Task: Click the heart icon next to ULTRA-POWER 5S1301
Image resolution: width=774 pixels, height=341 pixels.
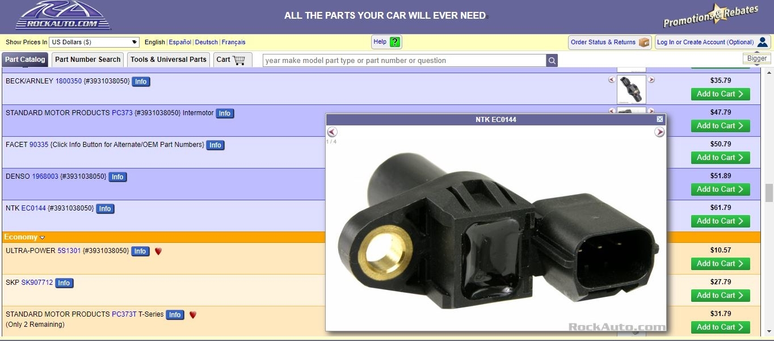Action: coord(158,251)
